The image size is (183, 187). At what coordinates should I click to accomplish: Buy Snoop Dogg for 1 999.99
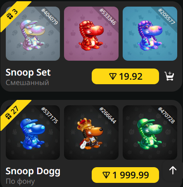[125, 175]
